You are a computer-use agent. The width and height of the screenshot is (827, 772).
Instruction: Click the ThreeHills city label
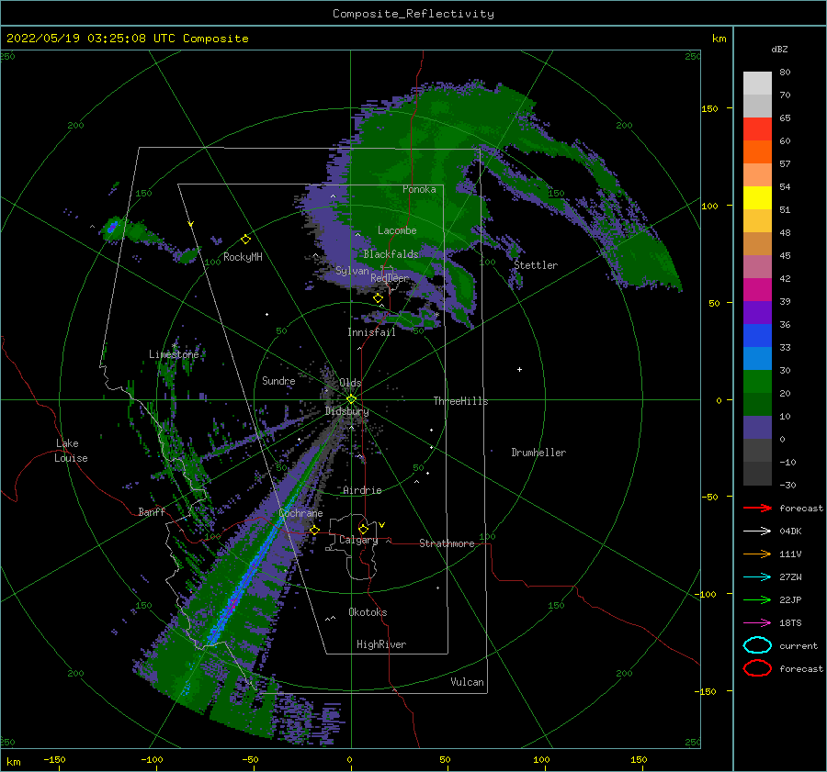(461, 401)
